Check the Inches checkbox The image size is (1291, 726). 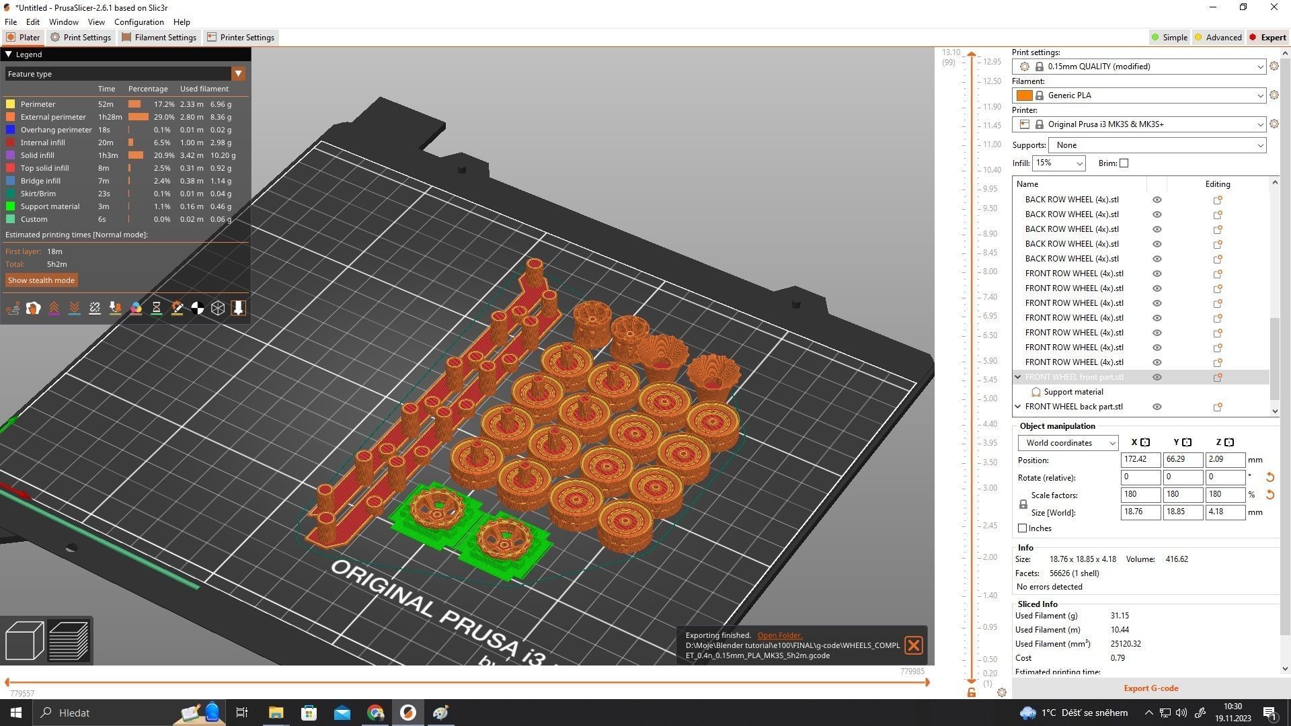(x=1023, y=528)
